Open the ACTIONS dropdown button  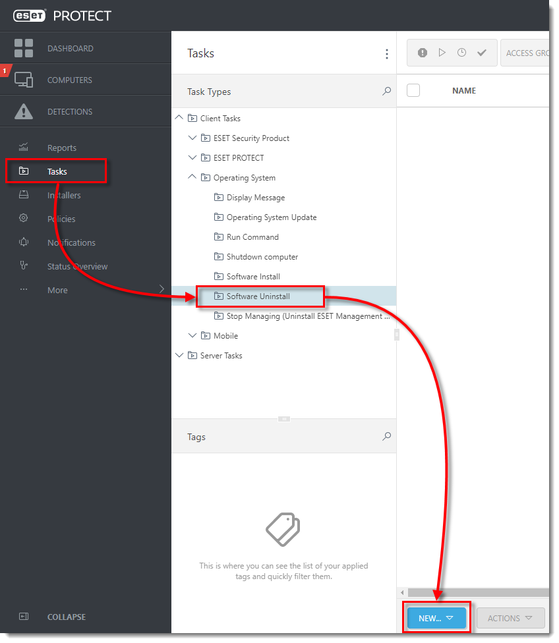point(511,618)
